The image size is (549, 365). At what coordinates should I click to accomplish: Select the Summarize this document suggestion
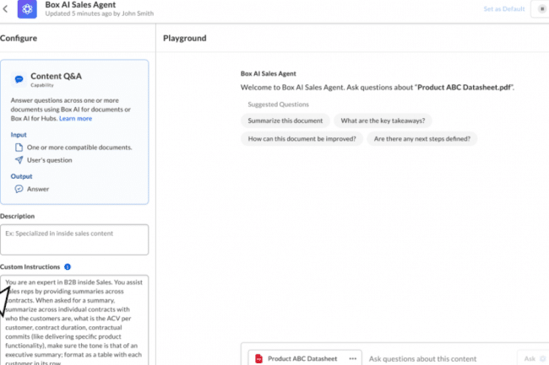[285, 121]
